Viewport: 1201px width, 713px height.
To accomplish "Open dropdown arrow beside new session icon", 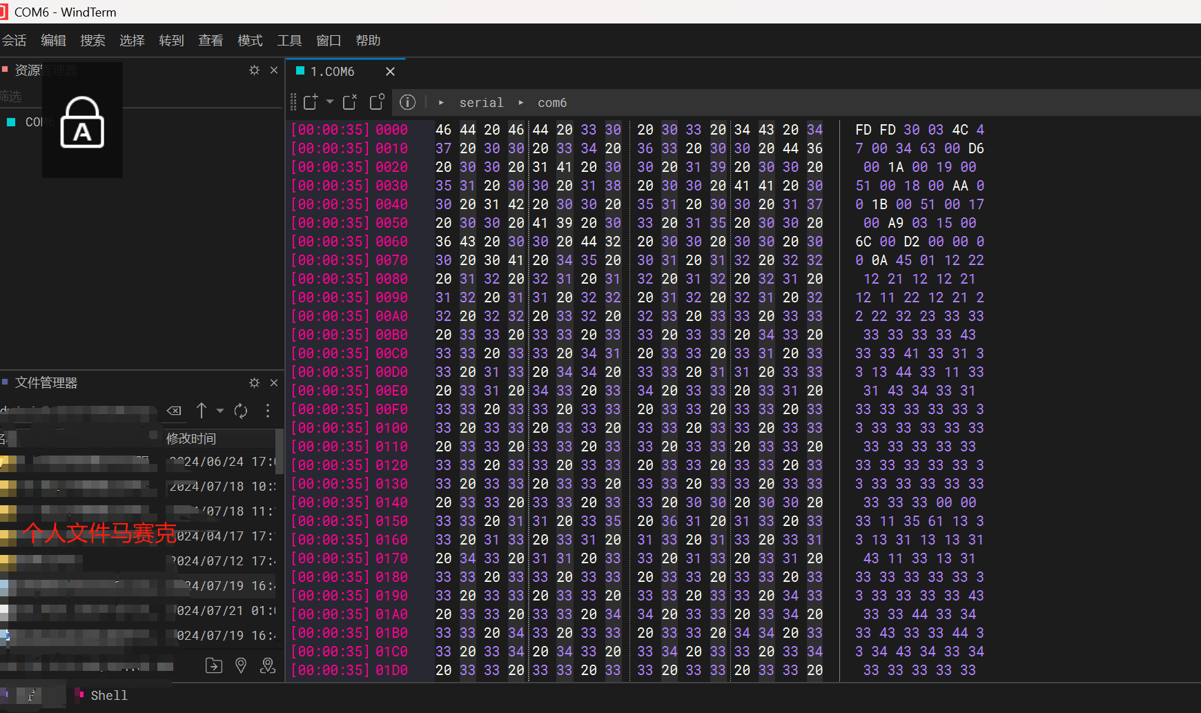I will point(330,102).
